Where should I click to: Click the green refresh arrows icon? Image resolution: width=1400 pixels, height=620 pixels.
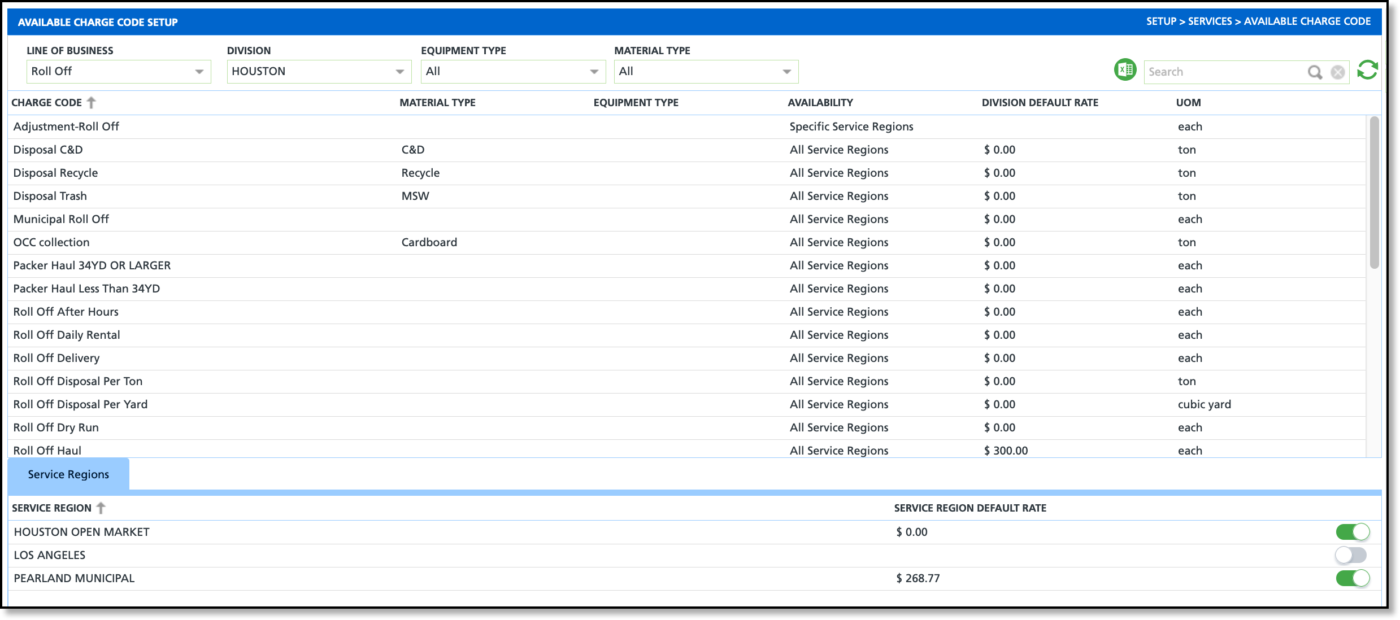1367,71
